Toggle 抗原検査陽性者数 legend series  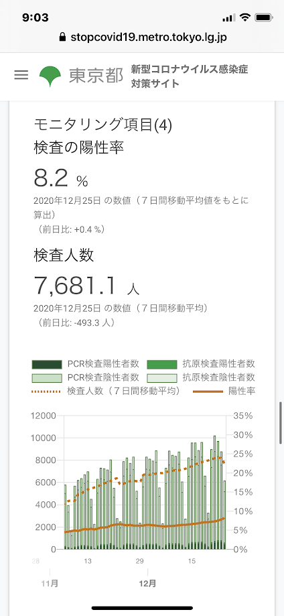[201, 364]
